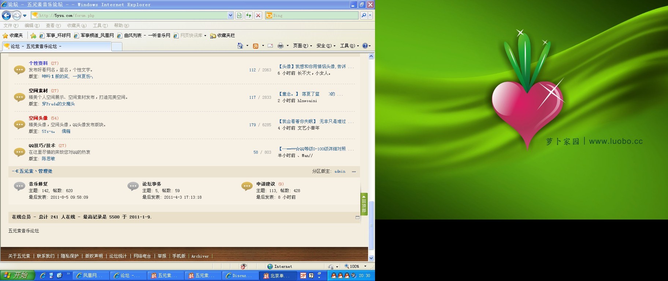Image resolution: width=668 pixels, height=281 pixels.
Task: Toggle the 在线会员 online list expander
Action: click(357, 217)
